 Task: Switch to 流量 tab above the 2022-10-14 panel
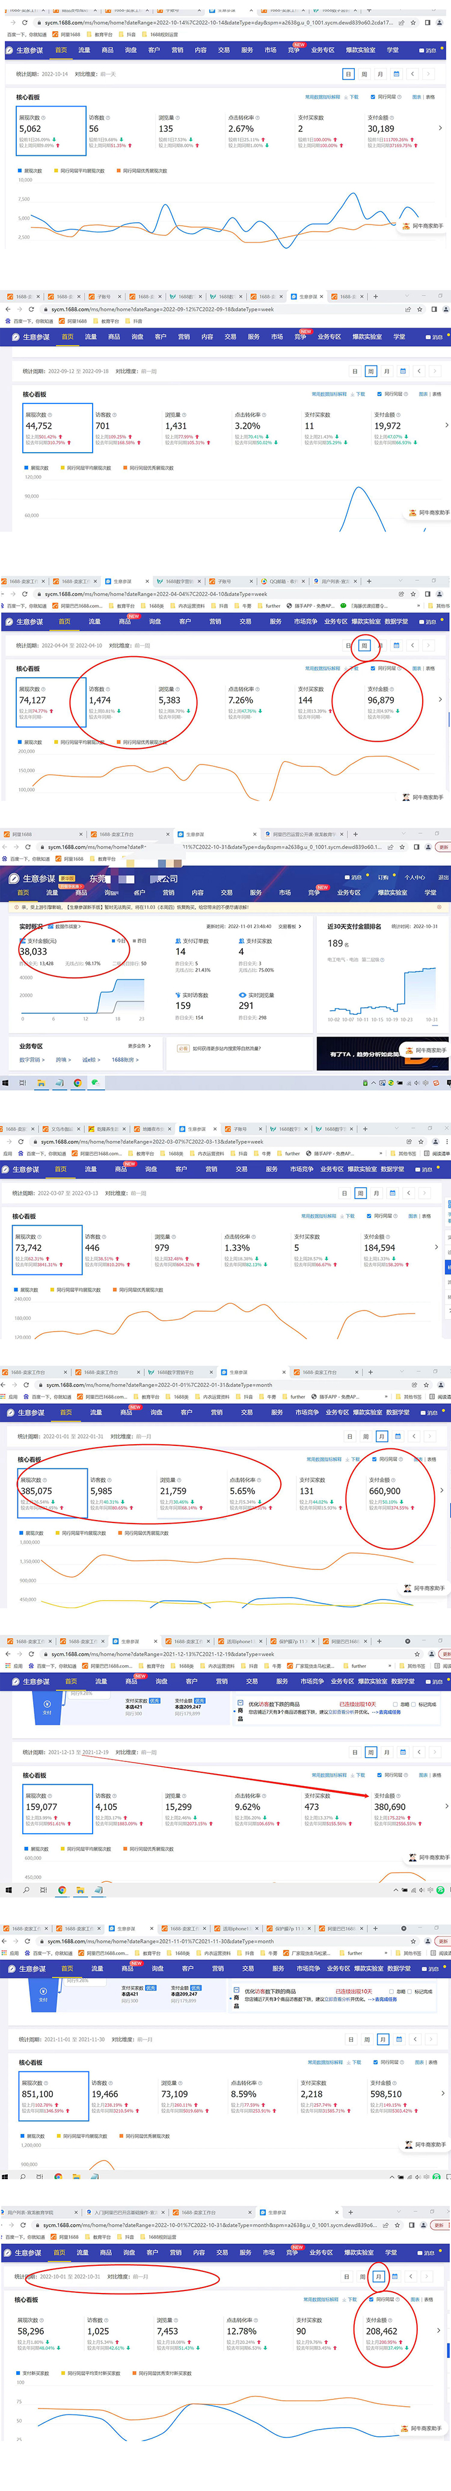pyautogui.click(x=84, y=51)
